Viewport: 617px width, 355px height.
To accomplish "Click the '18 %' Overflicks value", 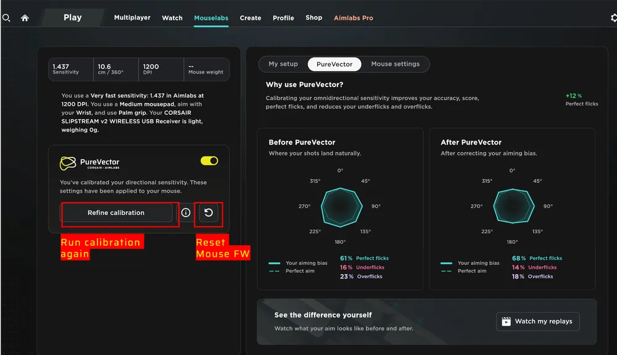I will (518, 277).
